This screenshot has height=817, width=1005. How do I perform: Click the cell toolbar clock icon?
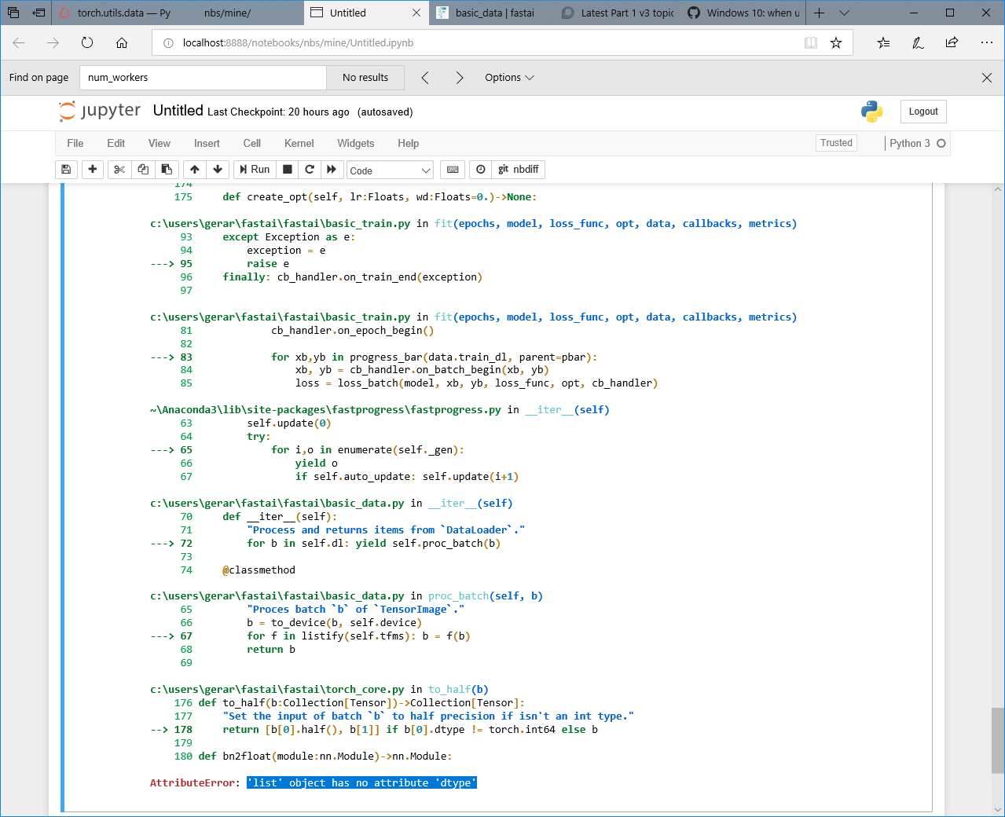(x=479, y=169)
